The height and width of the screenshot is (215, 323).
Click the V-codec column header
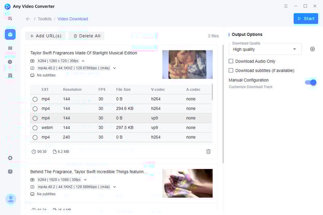pyautogui.click(x=158, y=90)
